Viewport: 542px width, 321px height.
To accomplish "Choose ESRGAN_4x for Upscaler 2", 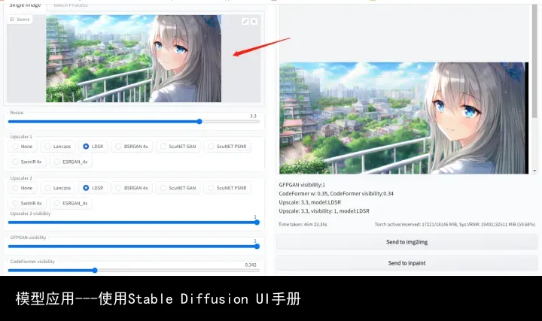I will click(x=69, y=203).
